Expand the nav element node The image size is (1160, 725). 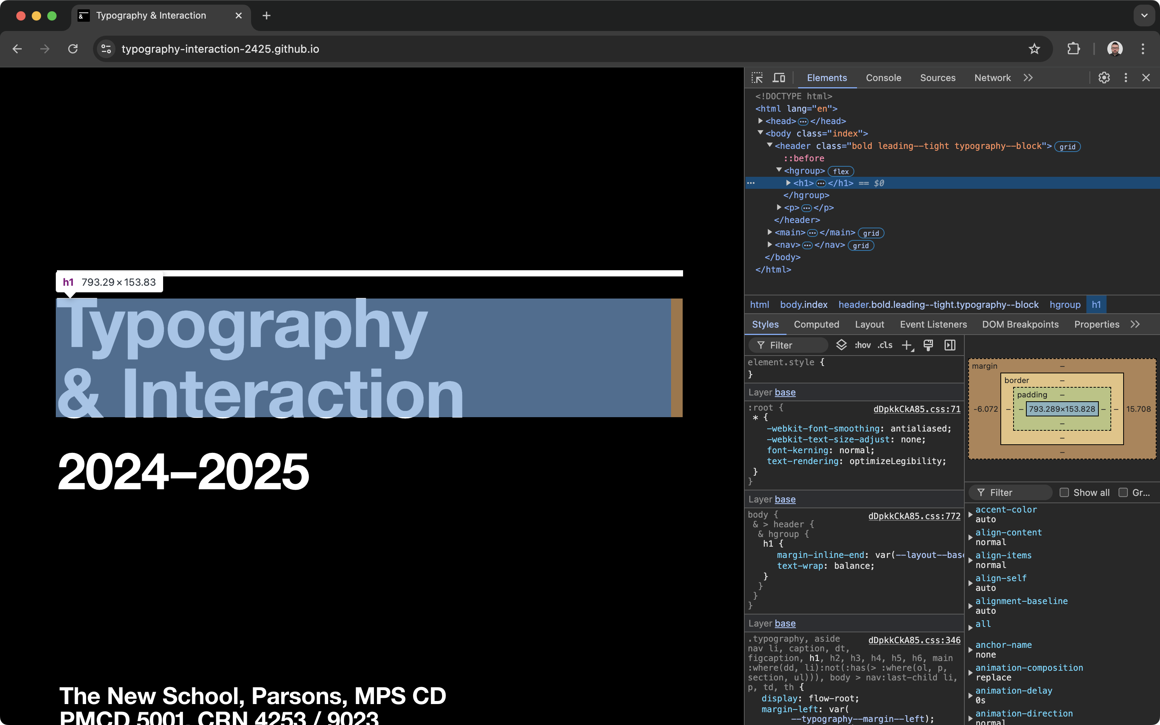coord(769,245)
